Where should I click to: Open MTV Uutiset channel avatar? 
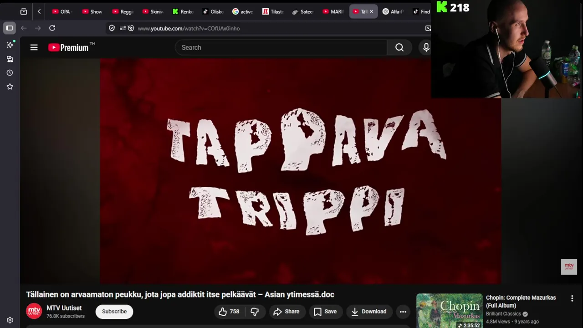pyautogui.click(x=34, y=312)
